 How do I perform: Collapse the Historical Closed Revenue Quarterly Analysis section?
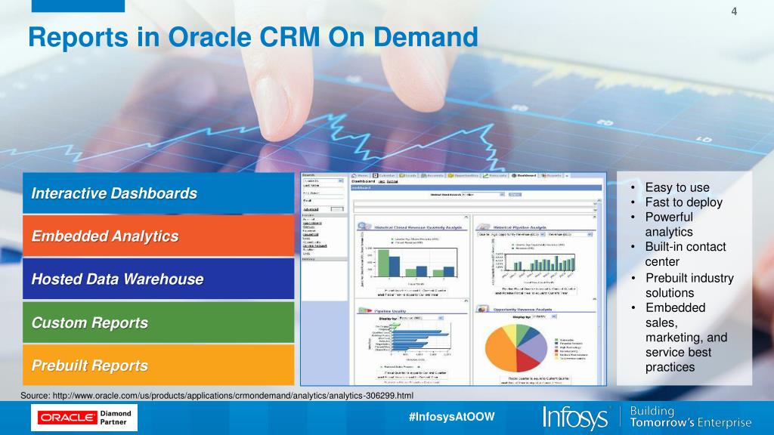pos(466,217)
